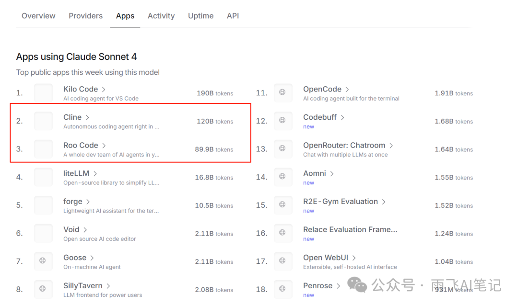Click 'AI coding agent for VS Code' description
The width and height of the screenshot is (518, 306).
[101, 98]
